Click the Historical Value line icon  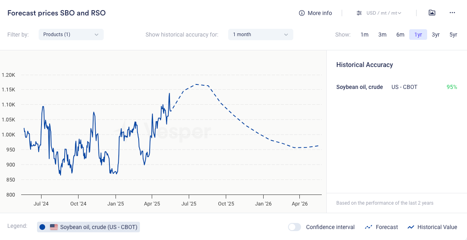click(x=411, y=227)
